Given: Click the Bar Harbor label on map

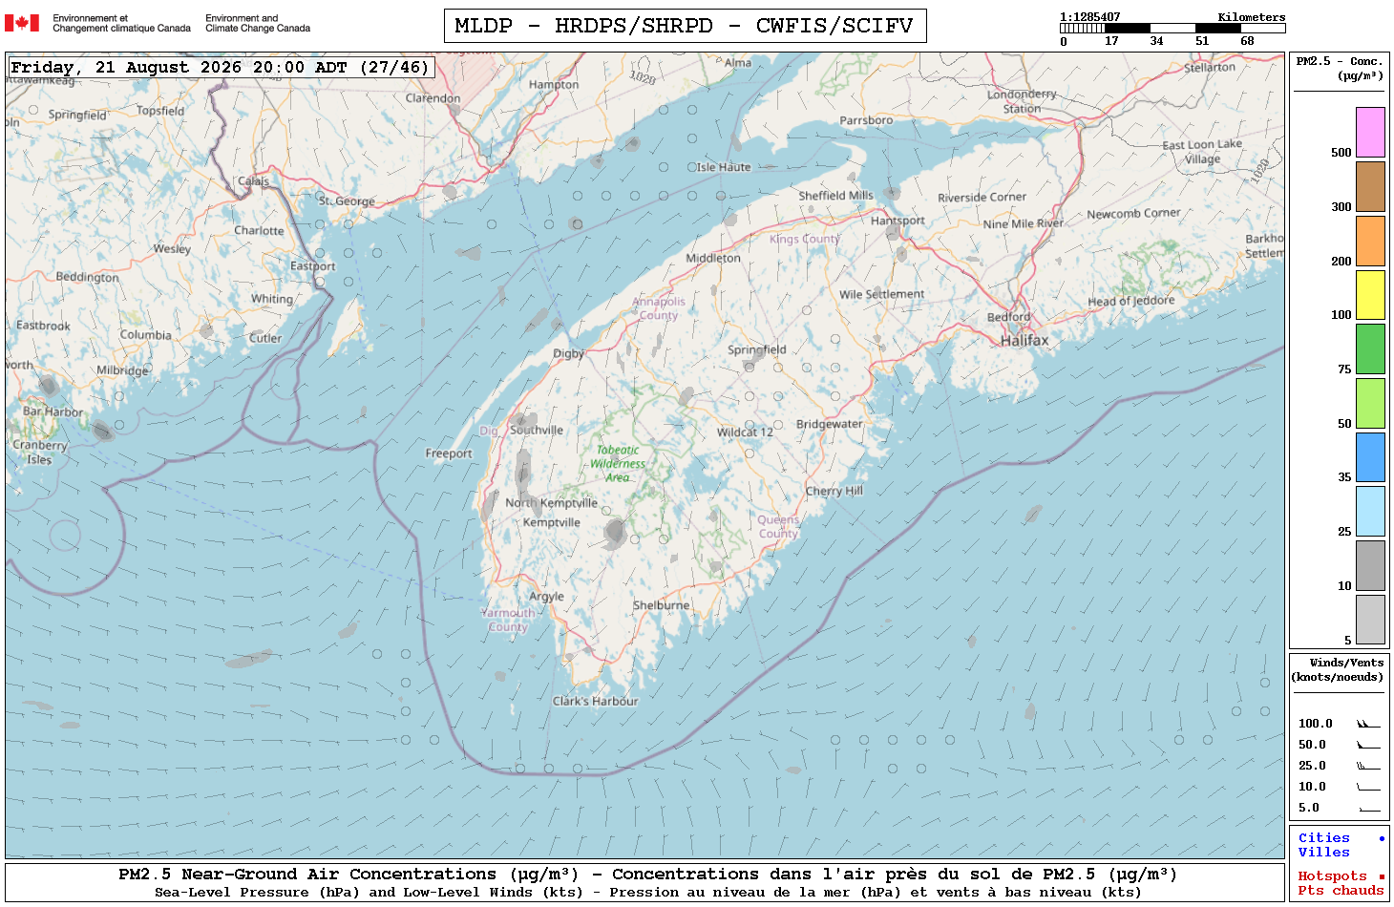Looking at the screenshot, I should [53, 411].
